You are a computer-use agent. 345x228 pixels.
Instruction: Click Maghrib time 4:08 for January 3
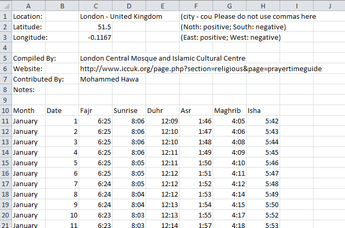coord(229,142)
